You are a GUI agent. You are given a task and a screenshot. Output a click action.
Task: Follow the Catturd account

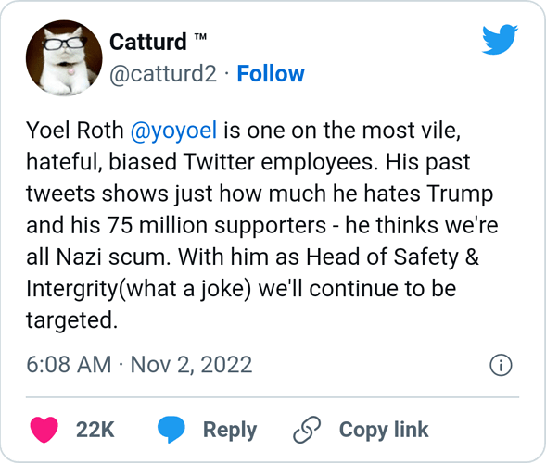pos(271,74)
